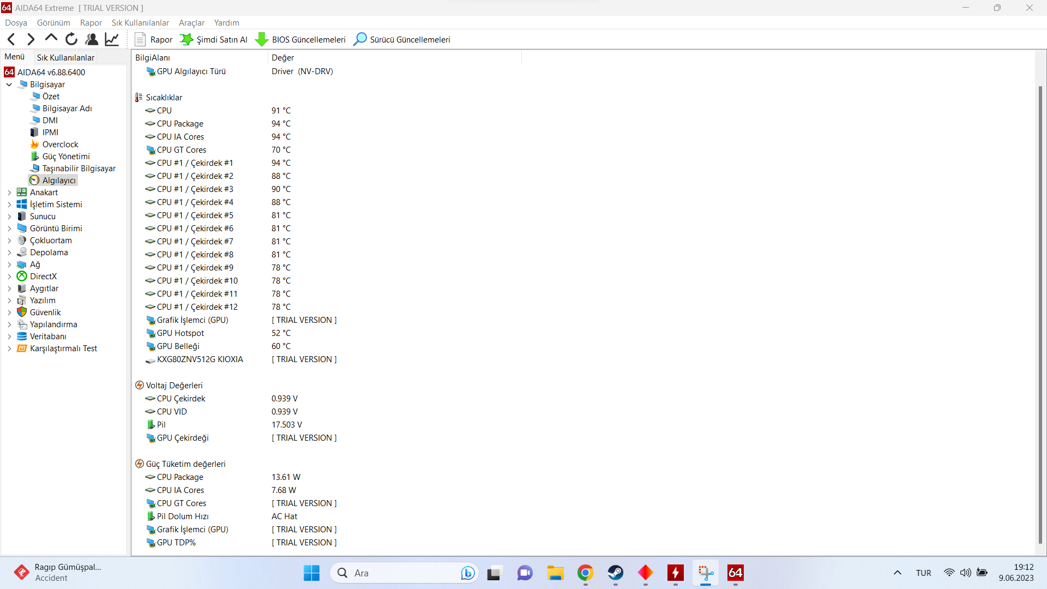Open Steam from the taskbar

(x=616, y=573)
